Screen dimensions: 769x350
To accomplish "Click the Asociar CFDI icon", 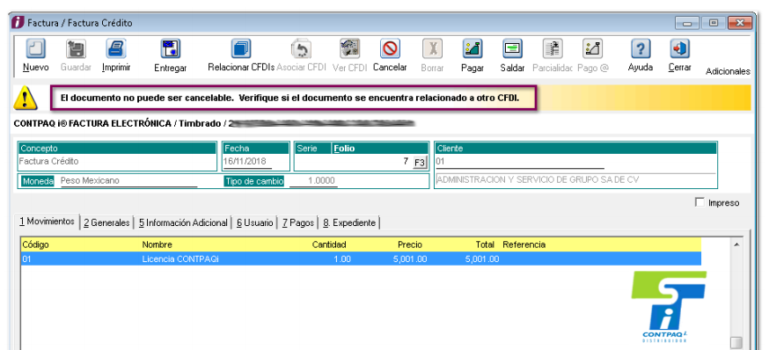I will (x=301, y=49).
